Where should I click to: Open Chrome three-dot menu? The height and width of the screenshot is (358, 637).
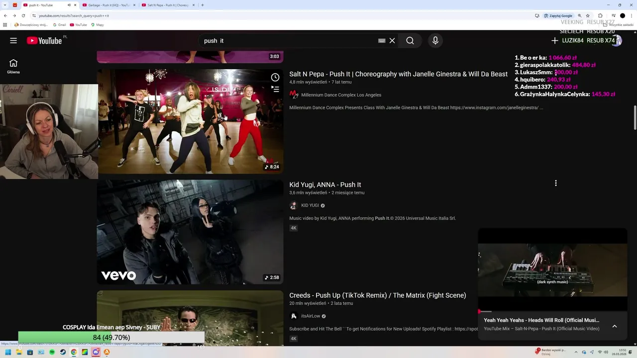632,15
